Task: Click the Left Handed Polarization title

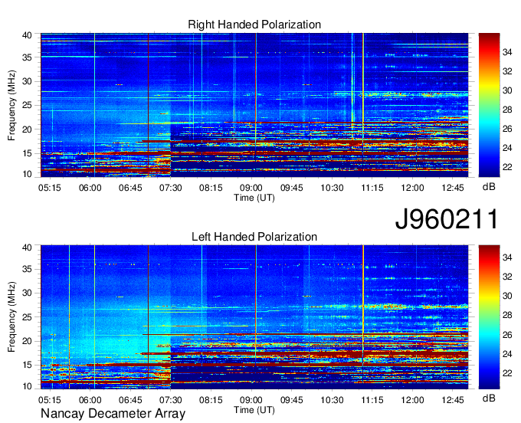Action: click(254, 237)
